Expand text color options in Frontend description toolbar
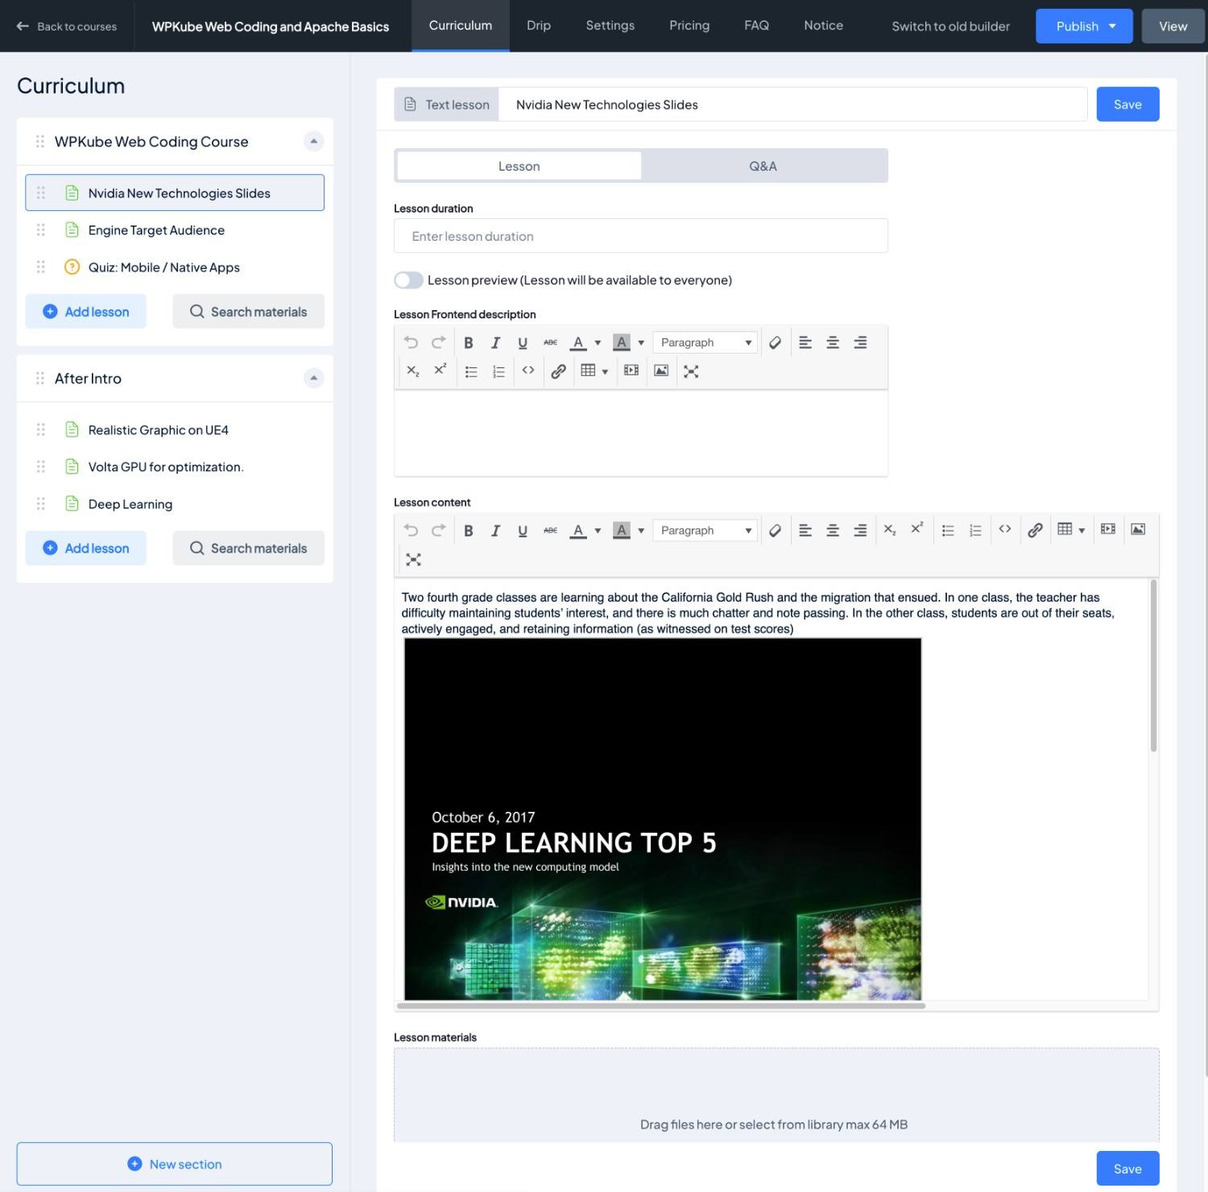 click(598, 342)
